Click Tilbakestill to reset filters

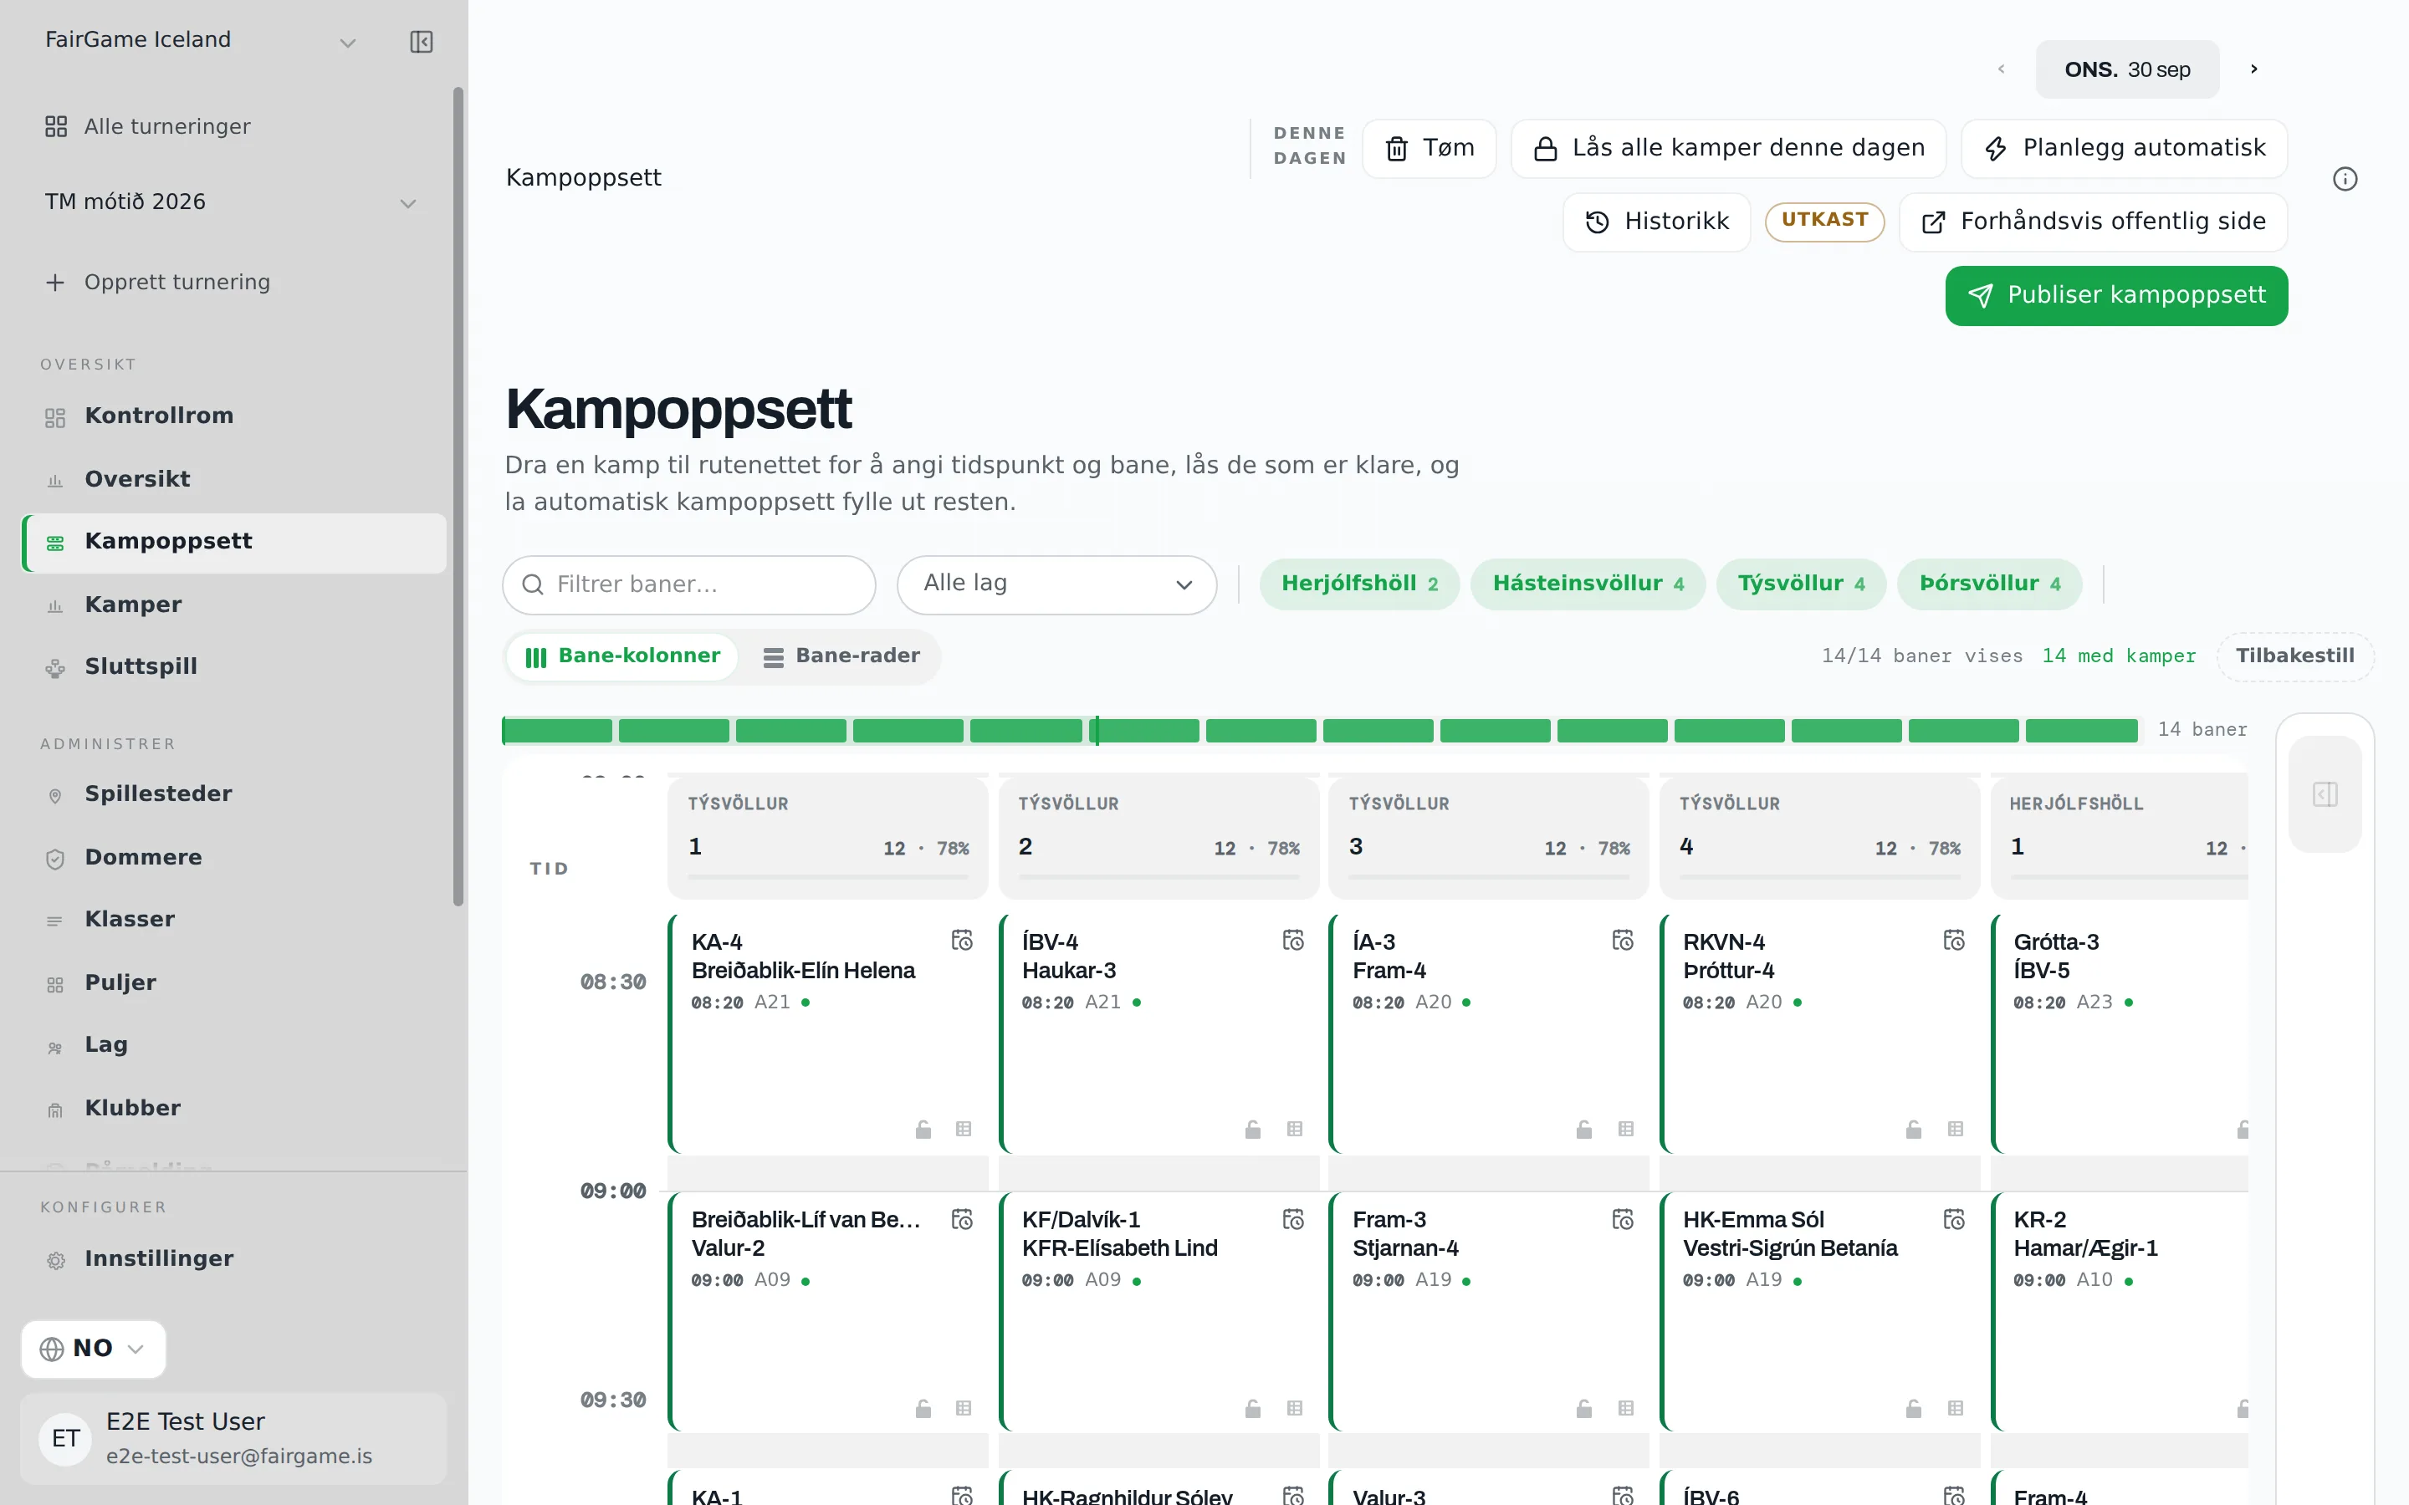pos(2294,656)
